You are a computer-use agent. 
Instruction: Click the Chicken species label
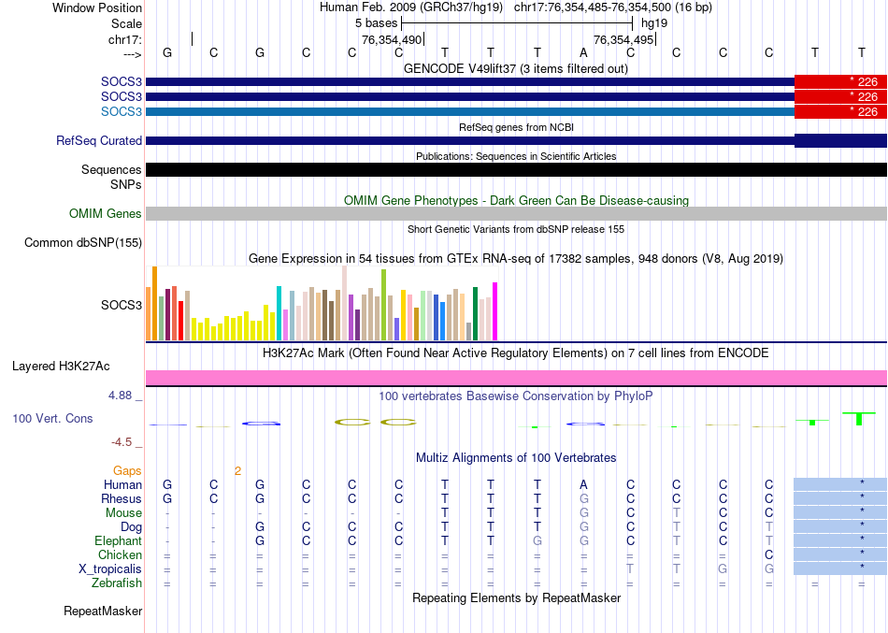pyautogui.click(x=120, y=554)
